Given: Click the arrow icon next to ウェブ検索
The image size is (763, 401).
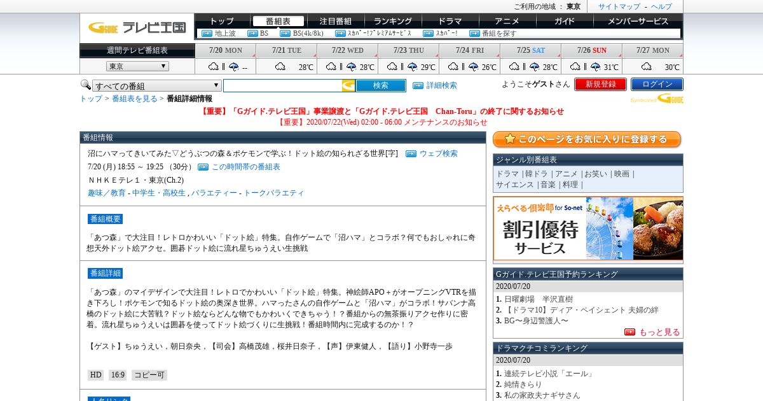Looking at the screenshot, I should (411, 153).
